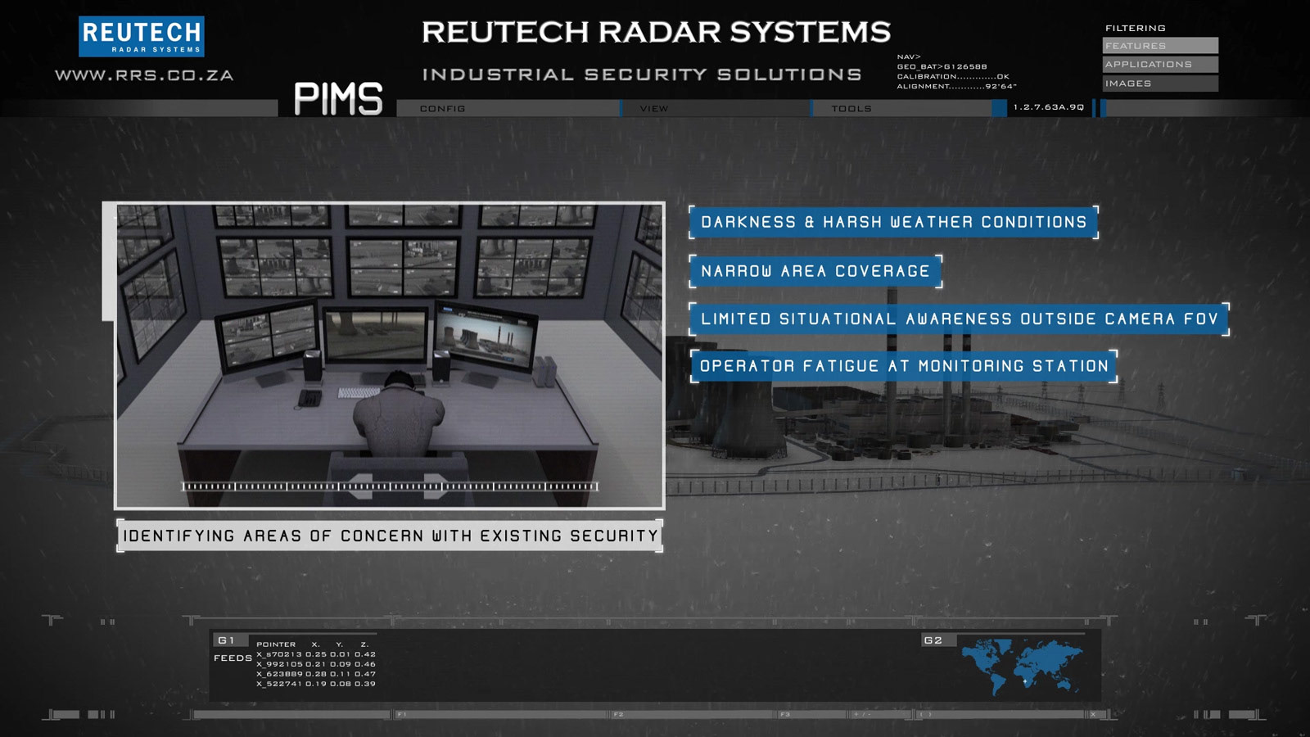
Task: Click the FEEDS label
Action: tap(233, 658)
